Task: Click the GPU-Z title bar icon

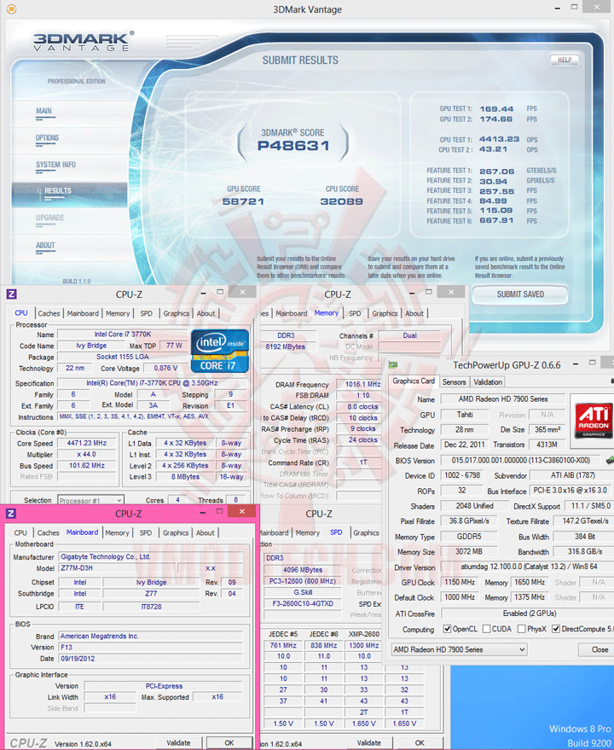Action: [x=393, y=365]
